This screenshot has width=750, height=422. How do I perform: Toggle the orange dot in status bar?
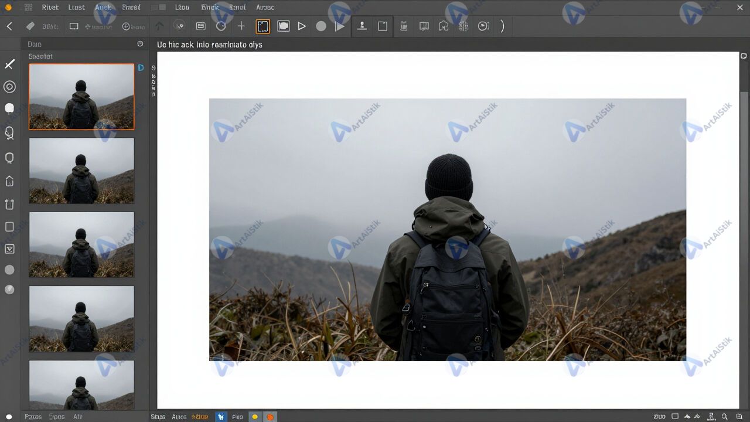(270, 417)
